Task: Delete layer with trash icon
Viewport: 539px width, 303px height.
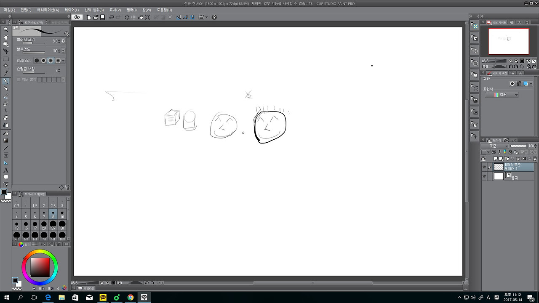Action: click(535, 159)
